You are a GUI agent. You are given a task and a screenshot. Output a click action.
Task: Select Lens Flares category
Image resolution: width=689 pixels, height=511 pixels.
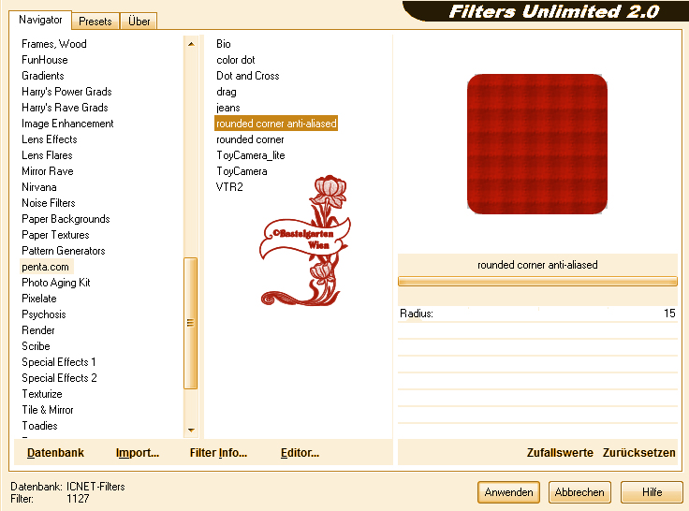47,155
